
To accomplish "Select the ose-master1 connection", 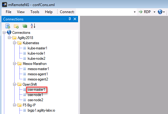I will point(36,90).
